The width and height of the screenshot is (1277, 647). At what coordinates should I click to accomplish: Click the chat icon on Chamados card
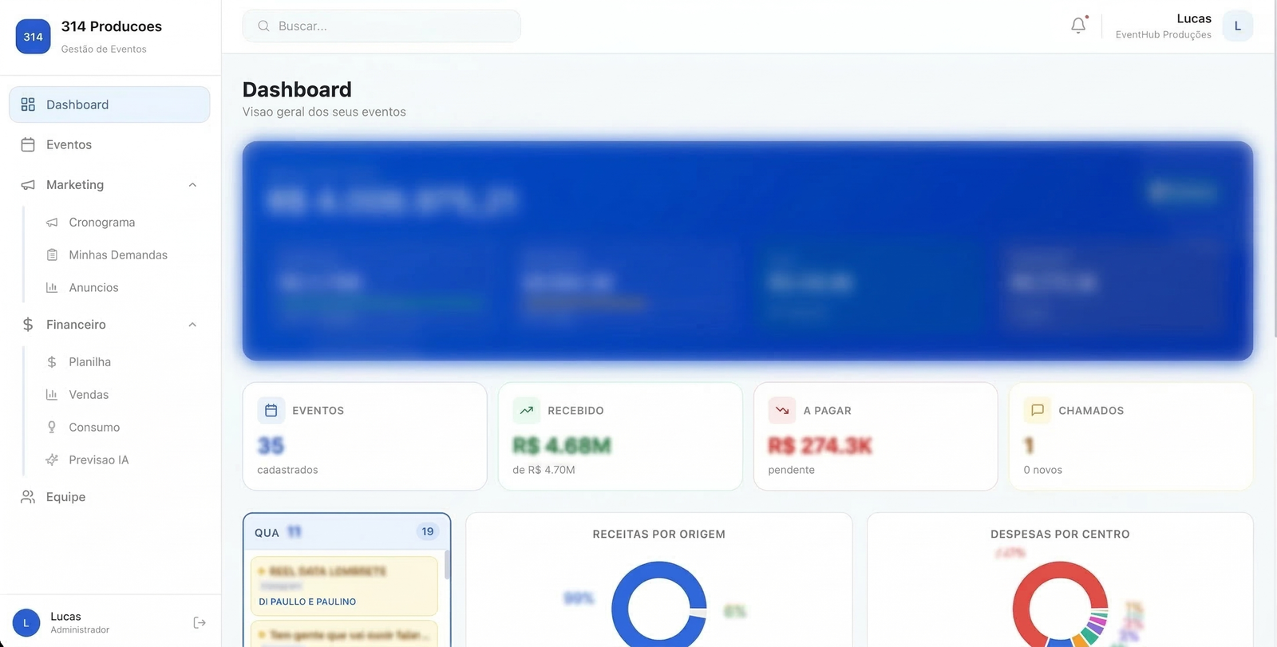point(1038,410)
